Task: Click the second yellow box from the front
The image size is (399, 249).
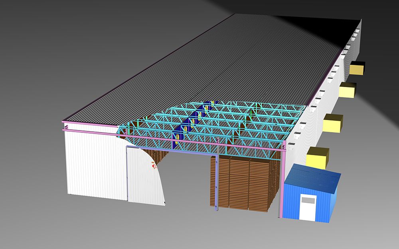Action: [x=333, y=123]
